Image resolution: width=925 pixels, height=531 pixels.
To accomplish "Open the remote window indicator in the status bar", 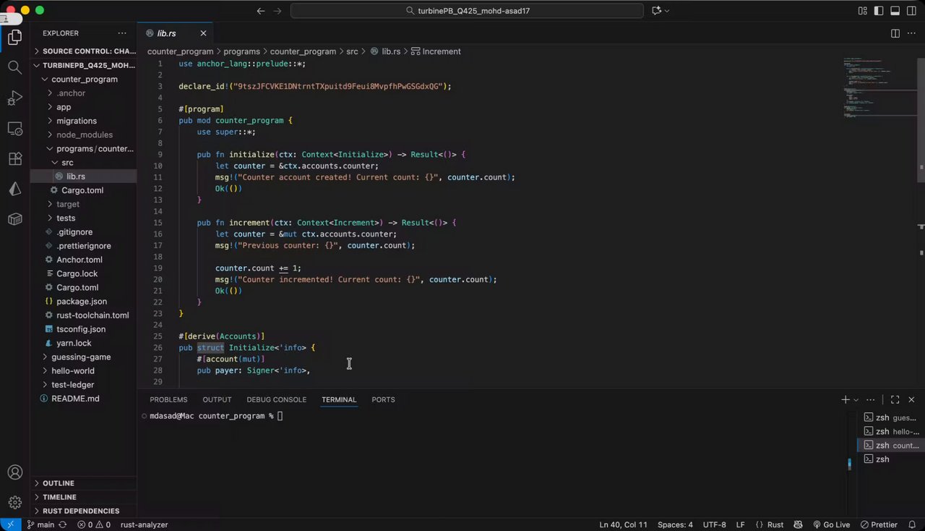I will pos(10,524).
